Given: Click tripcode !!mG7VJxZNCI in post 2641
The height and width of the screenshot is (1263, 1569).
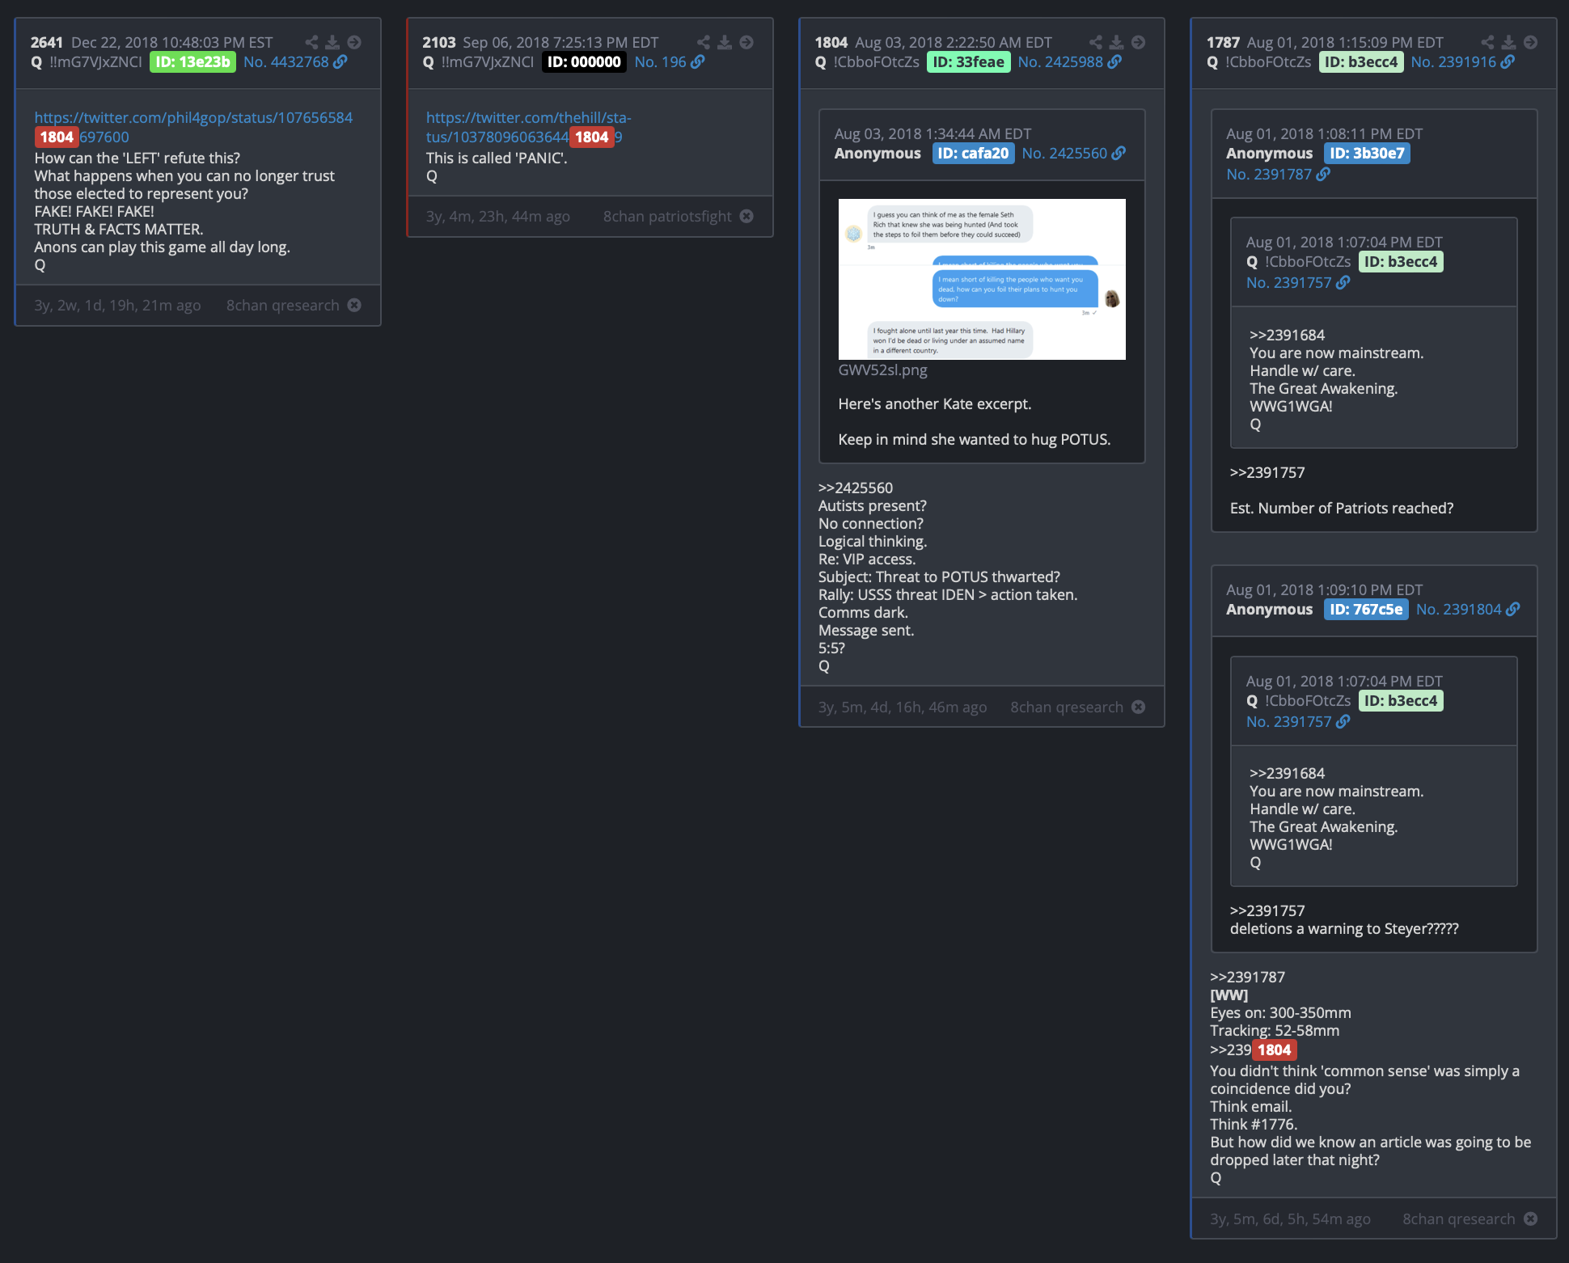Looking at the screenshot, I should [95, 61].
